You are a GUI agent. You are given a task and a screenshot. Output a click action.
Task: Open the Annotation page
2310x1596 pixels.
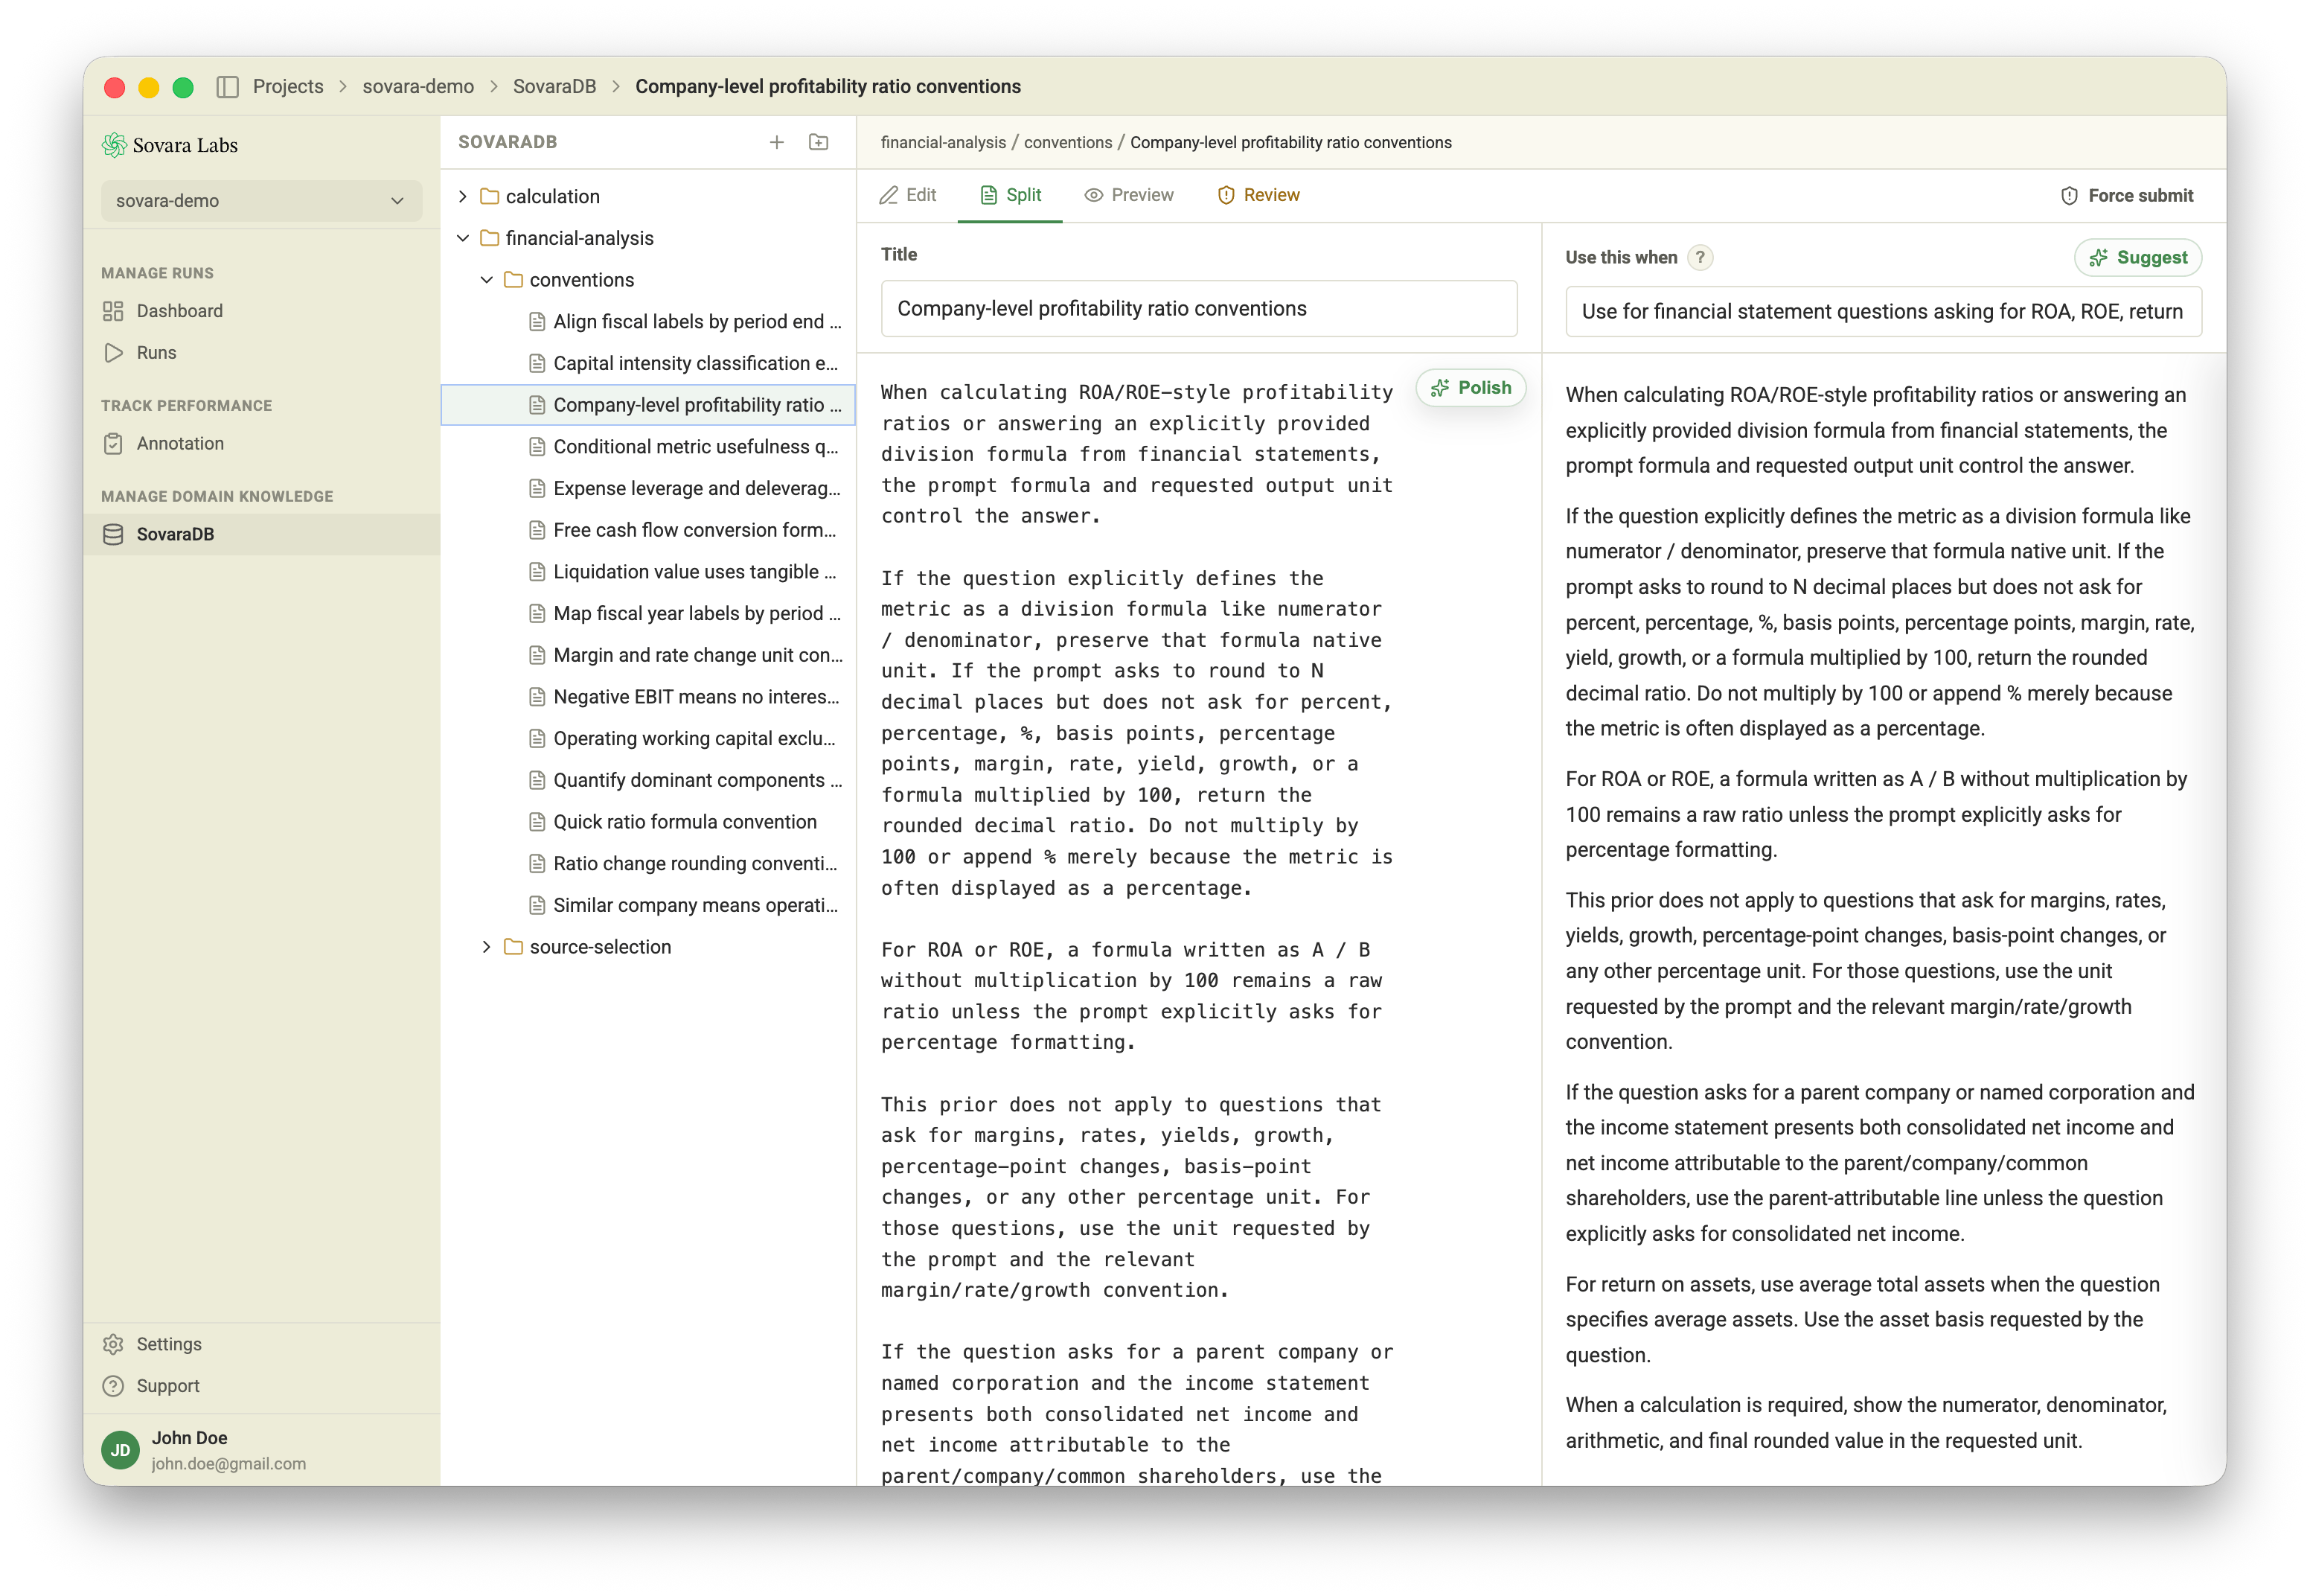[262, 444]
